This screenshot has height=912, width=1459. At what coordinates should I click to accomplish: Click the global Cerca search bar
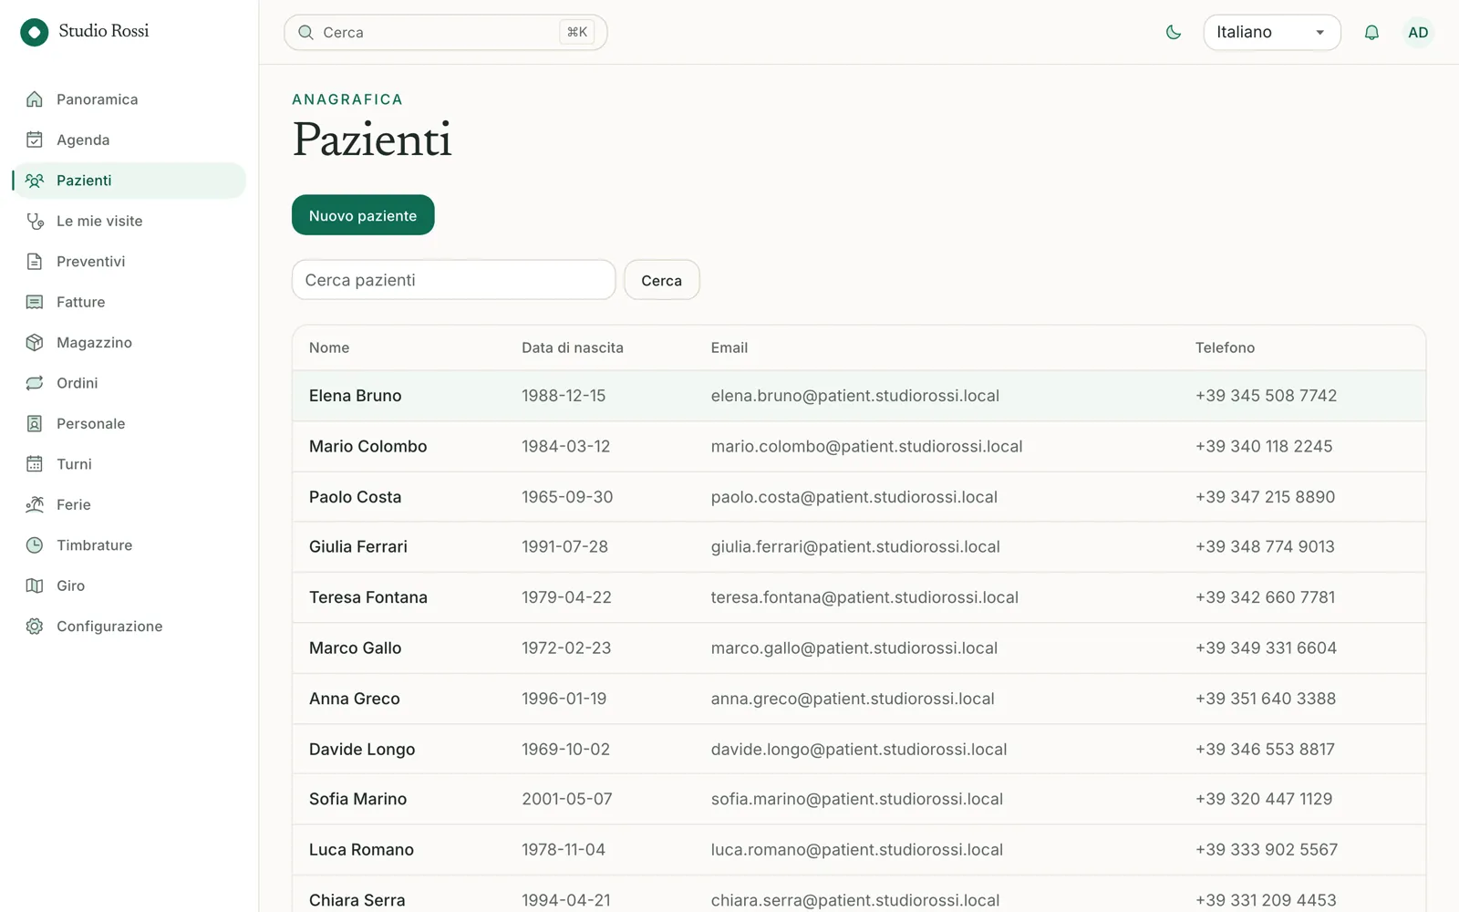(x=446, y=32)
